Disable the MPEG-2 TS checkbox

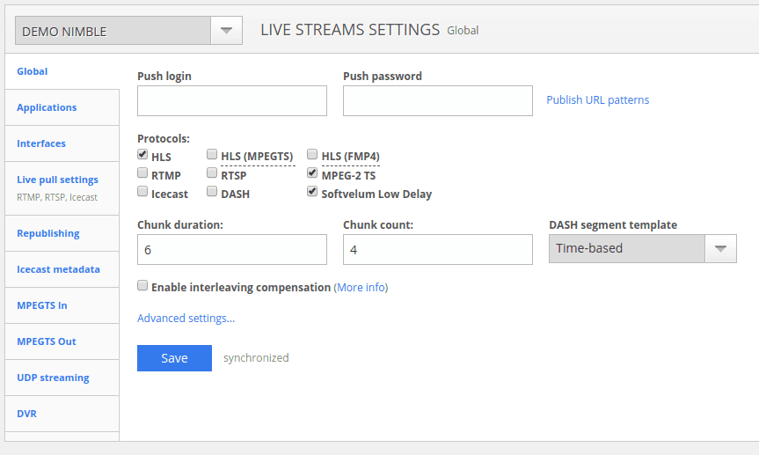pos(312,174)
